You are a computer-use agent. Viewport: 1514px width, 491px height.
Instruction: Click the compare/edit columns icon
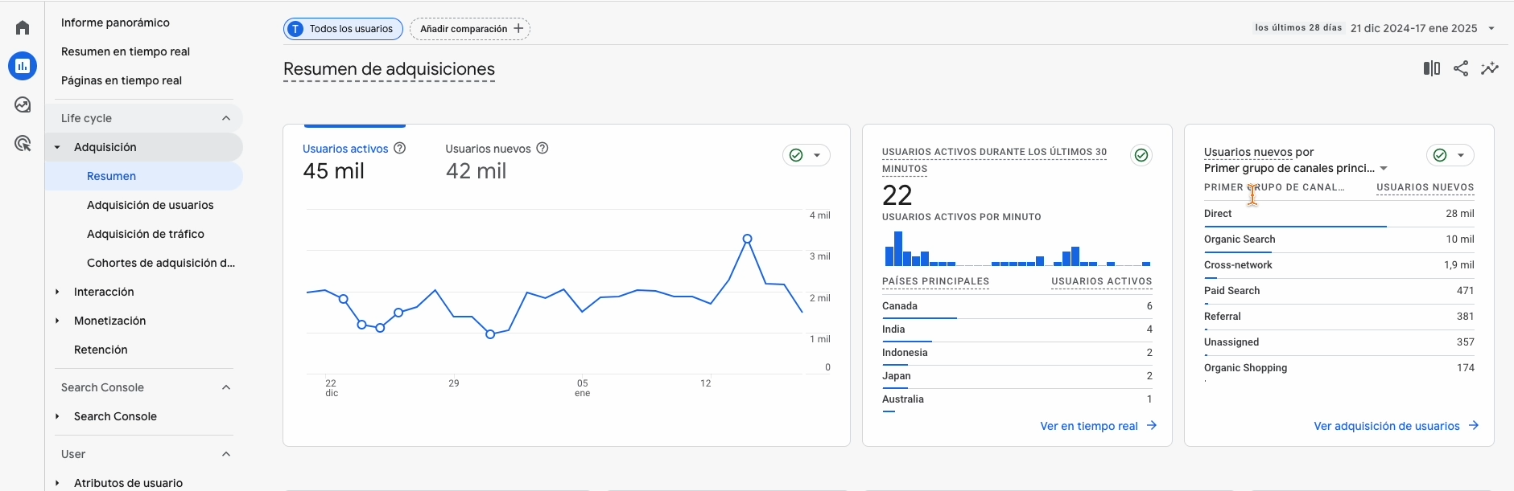coord(1431,68)
